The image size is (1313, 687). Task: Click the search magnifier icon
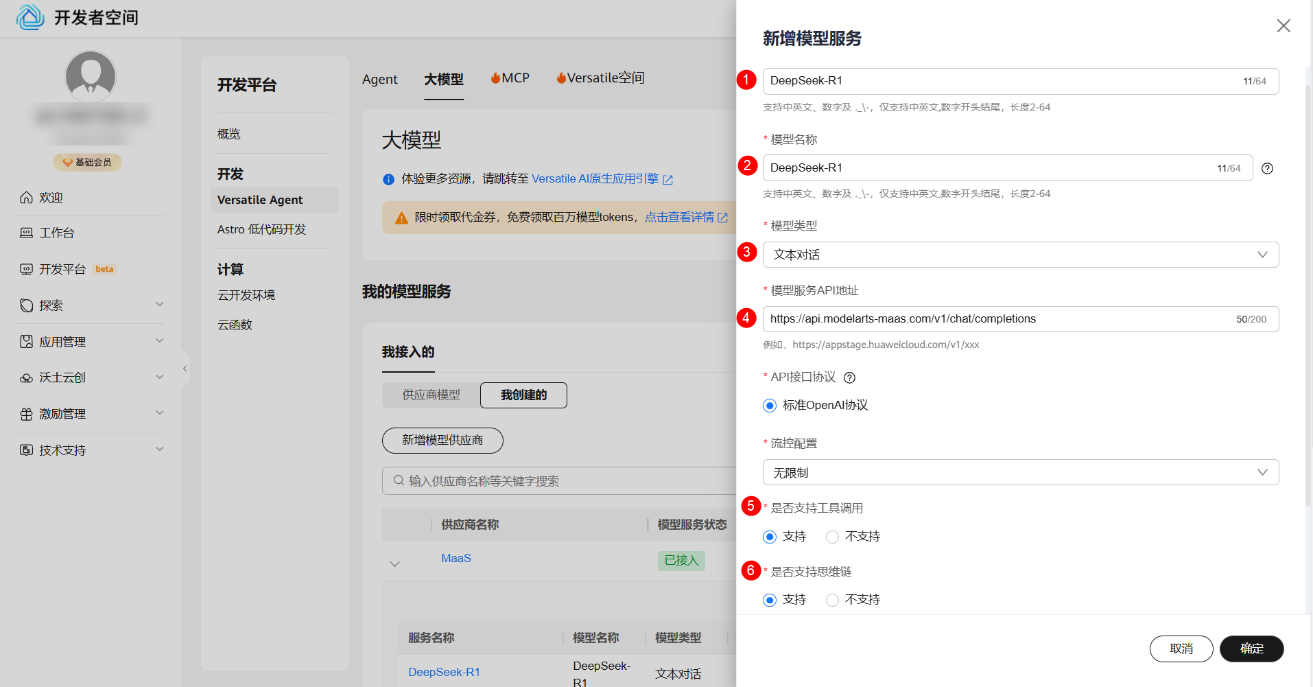tap(399, 480)
